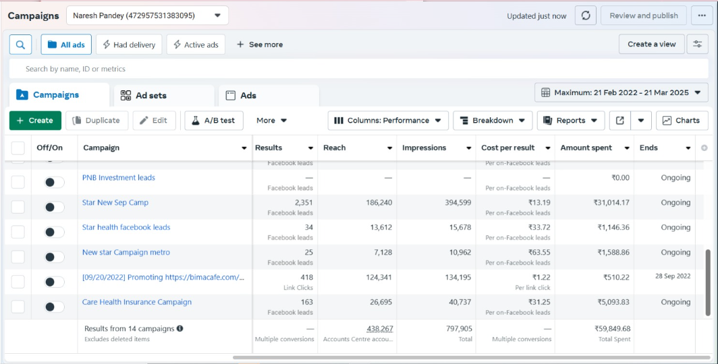Open the view settings sliders icon

click(697, 44)
